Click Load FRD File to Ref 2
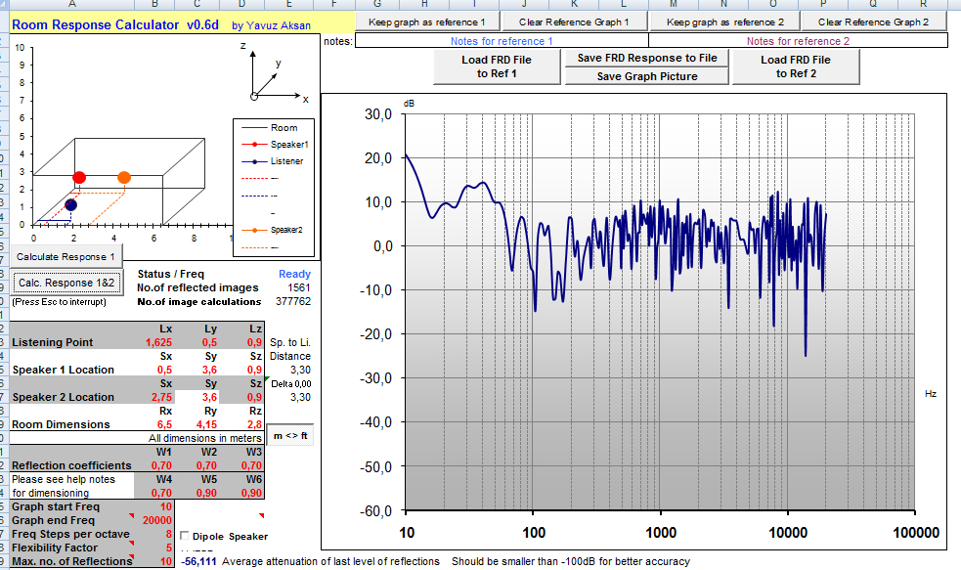This screenshot has height=570, width=961. [795, 66]
